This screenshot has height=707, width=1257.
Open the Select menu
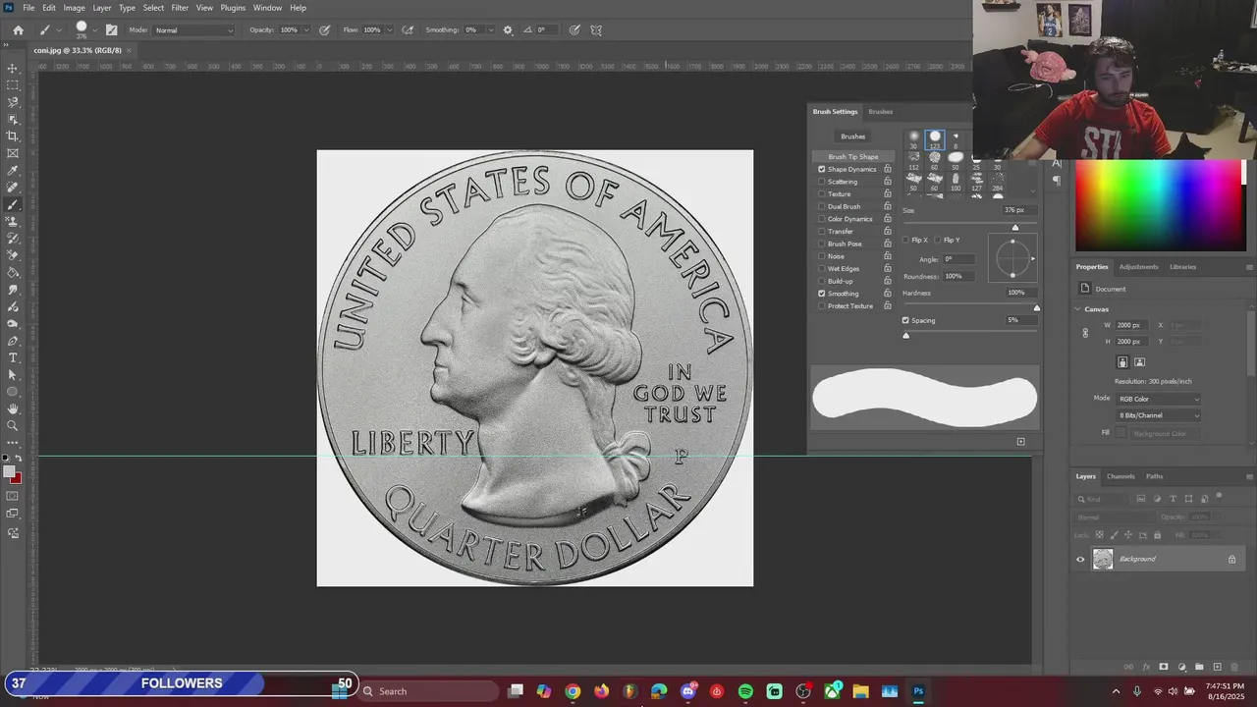[x=153, y=8]
